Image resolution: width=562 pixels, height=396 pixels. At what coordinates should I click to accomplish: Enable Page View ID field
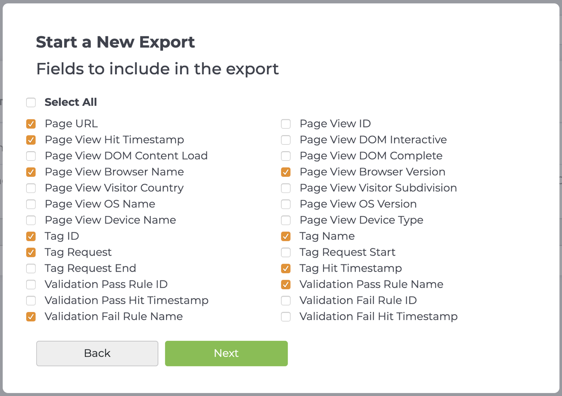(x=286, y=124)
